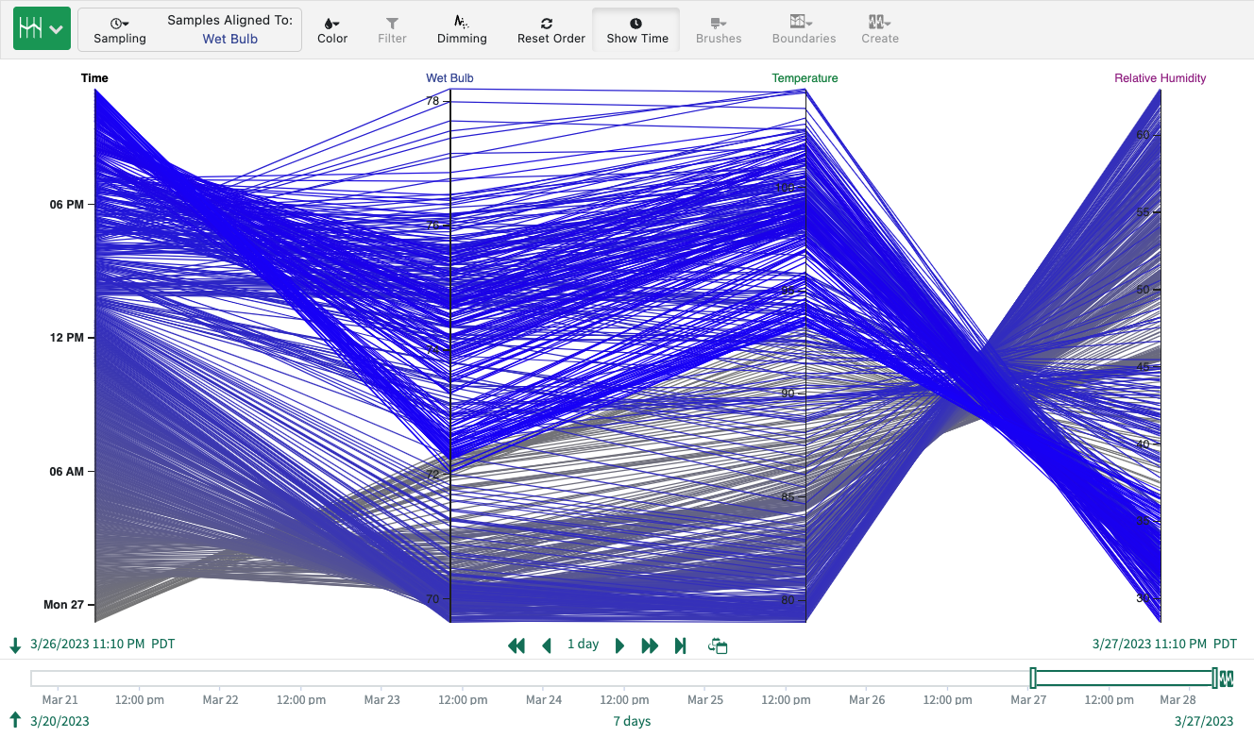This screenshot has width=1254, height=737.
Task: Click the up arrow beside 3/20/2023
Action: click(15, 720)
